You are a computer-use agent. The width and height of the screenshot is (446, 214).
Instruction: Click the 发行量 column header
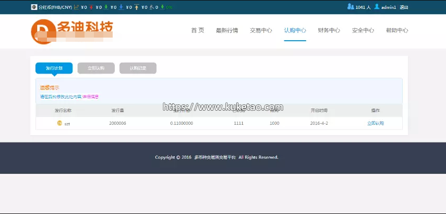[117, 111]
